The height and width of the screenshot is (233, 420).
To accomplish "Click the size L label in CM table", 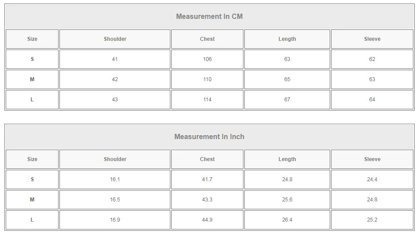I will point(32,100).
